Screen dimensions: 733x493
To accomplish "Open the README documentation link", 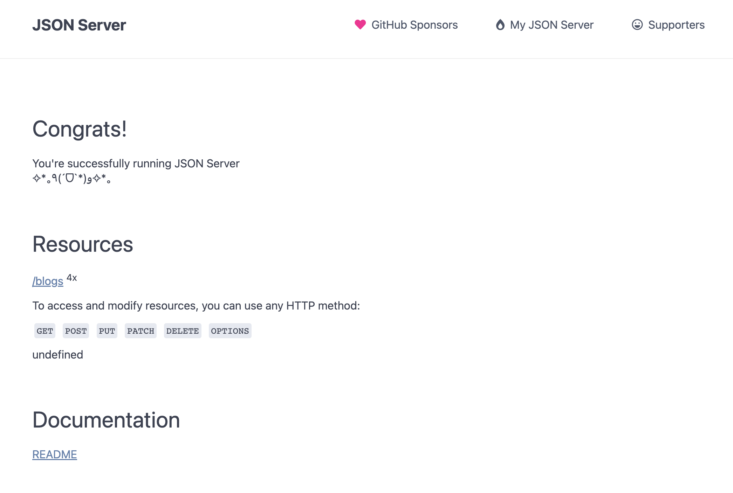I will (x=55, y=454).
